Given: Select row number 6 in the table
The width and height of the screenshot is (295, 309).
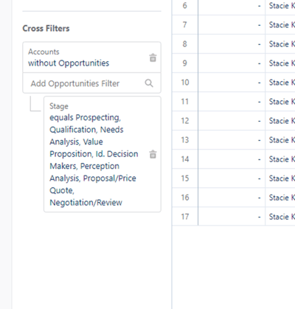Looking at the screenshot, I should pyautogui.click(x=185, y=6).
